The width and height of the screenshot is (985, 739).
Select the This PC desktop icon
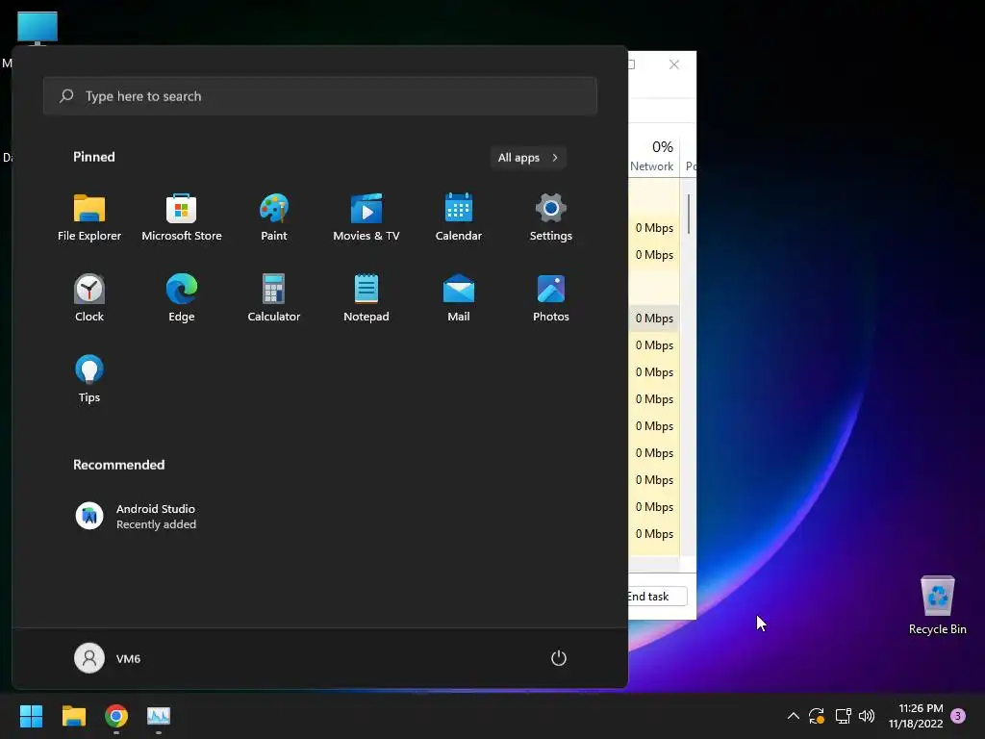pyautogui.click(x=38, y=29)
